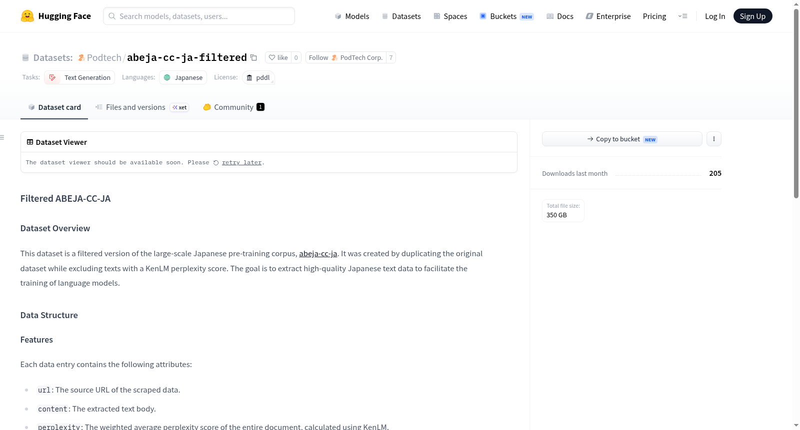Open the more options kebab menu
The height and width of the screenshot is (430, 800).
point(714,139)
